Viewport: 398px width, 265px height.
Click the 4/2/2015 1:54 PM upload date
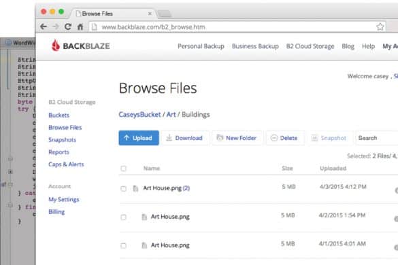(x=342, y=215)
